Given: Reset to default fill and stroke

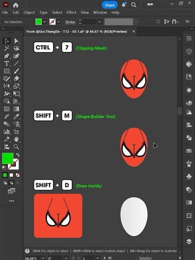Looking at the screenshot, I should pos(3,167).
